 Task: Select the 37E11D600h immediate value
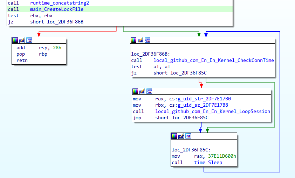coord(215,156)
